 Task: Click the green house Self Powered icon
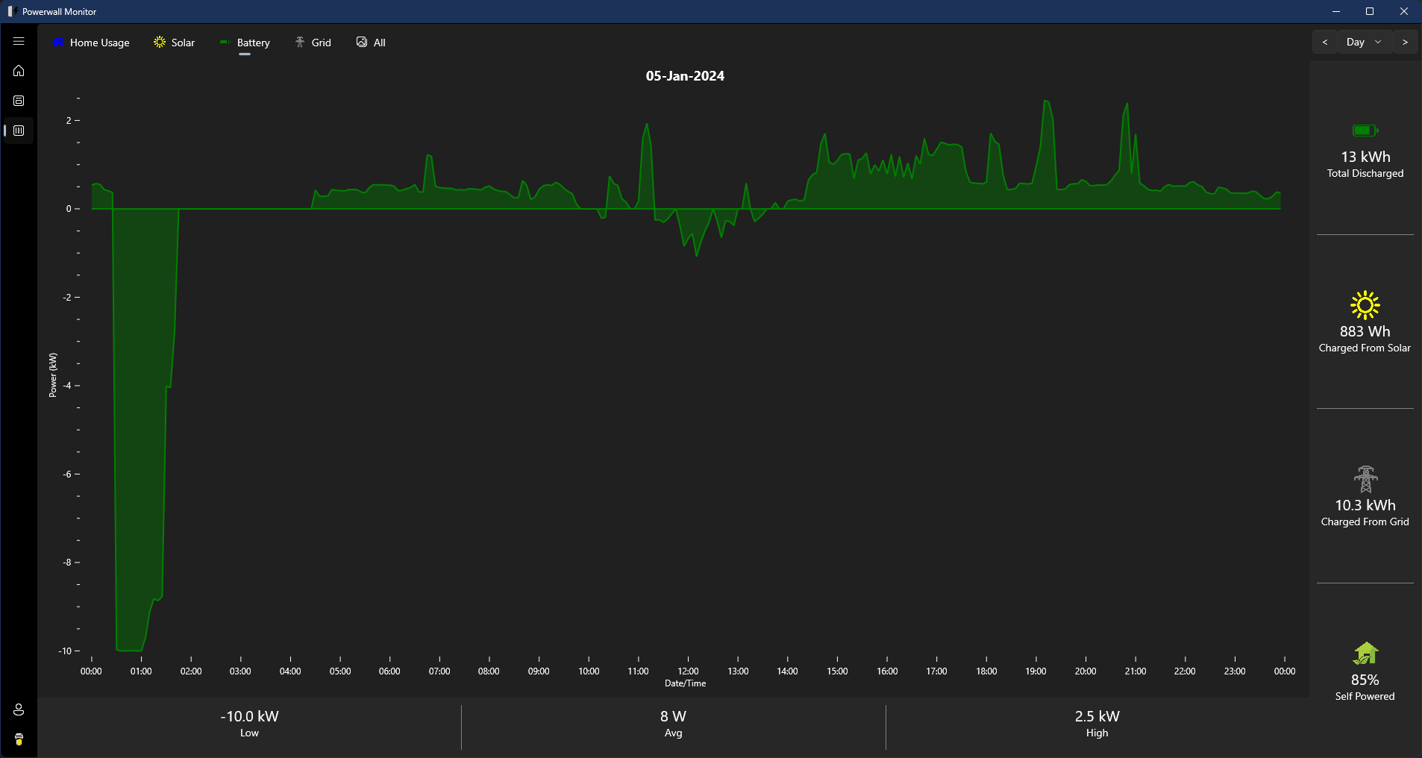point(1365,654)
